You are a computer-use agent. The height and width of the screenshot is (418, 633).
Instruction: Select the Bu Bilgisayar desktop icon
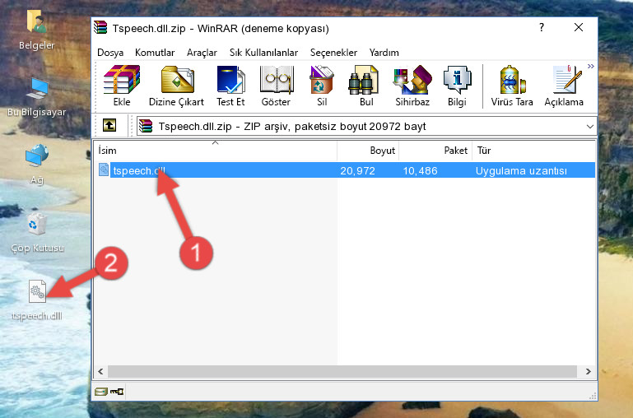[x=37, y=97]
